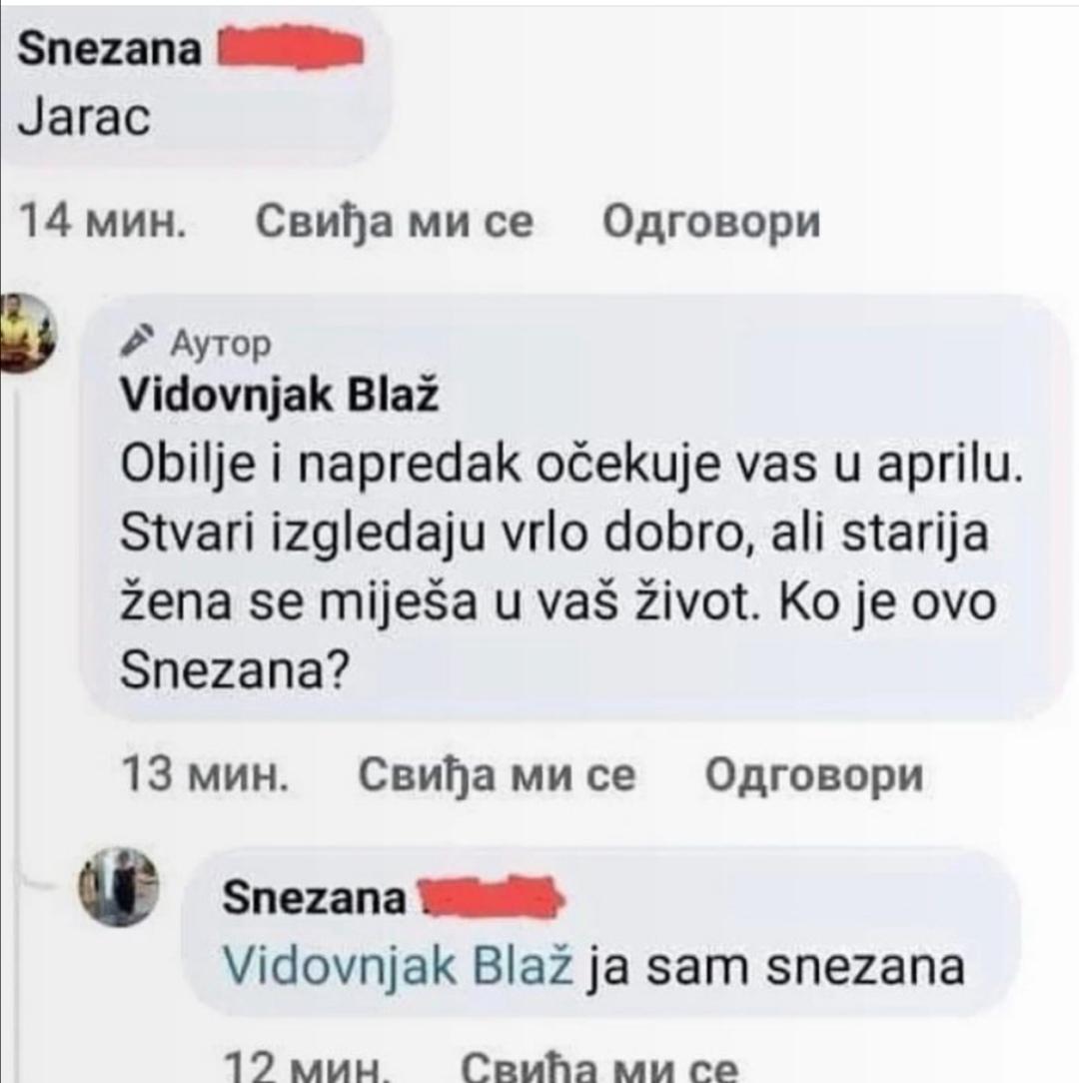The image size is (1079, 1083).
Task: Click the blue Vidovnjak Blaž mention
Action: click(x=398, y=965)
